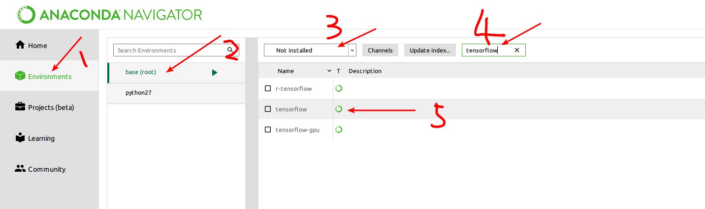Viewport: 705px width, 209px height.
Task: Check the r-tensorflow package checkbox
Action: coord(268,88)
